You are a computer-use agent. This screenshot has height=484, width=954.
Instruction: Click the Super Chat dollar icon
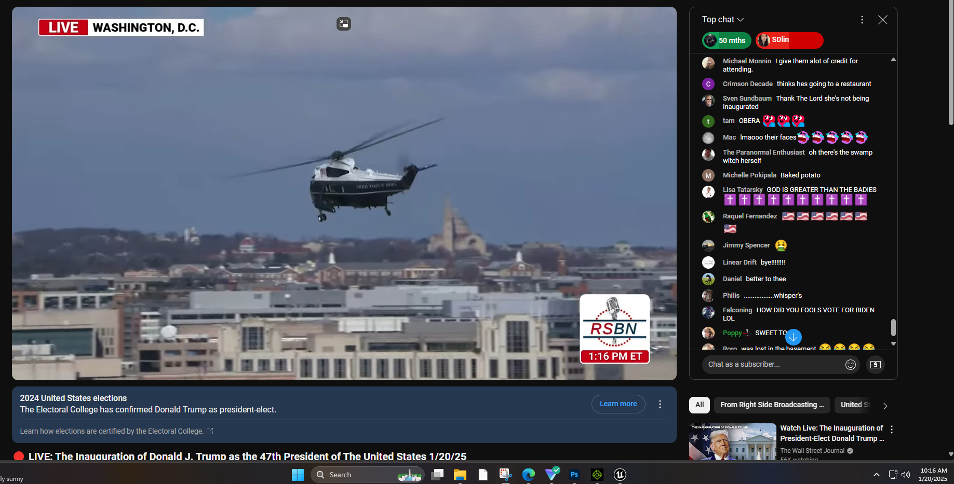pos(876,365)
